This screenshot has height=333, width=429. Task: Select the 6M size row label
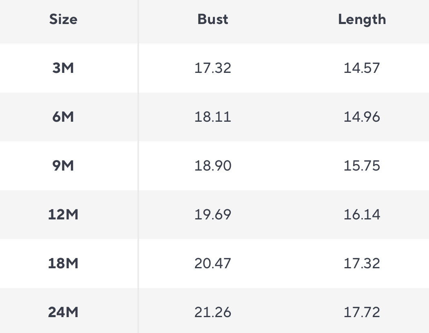[63, 117]
